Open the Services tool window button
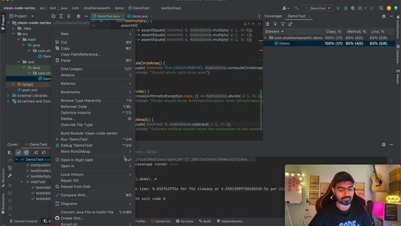Viewport: 401px width, 226px height. coord(184,221)
